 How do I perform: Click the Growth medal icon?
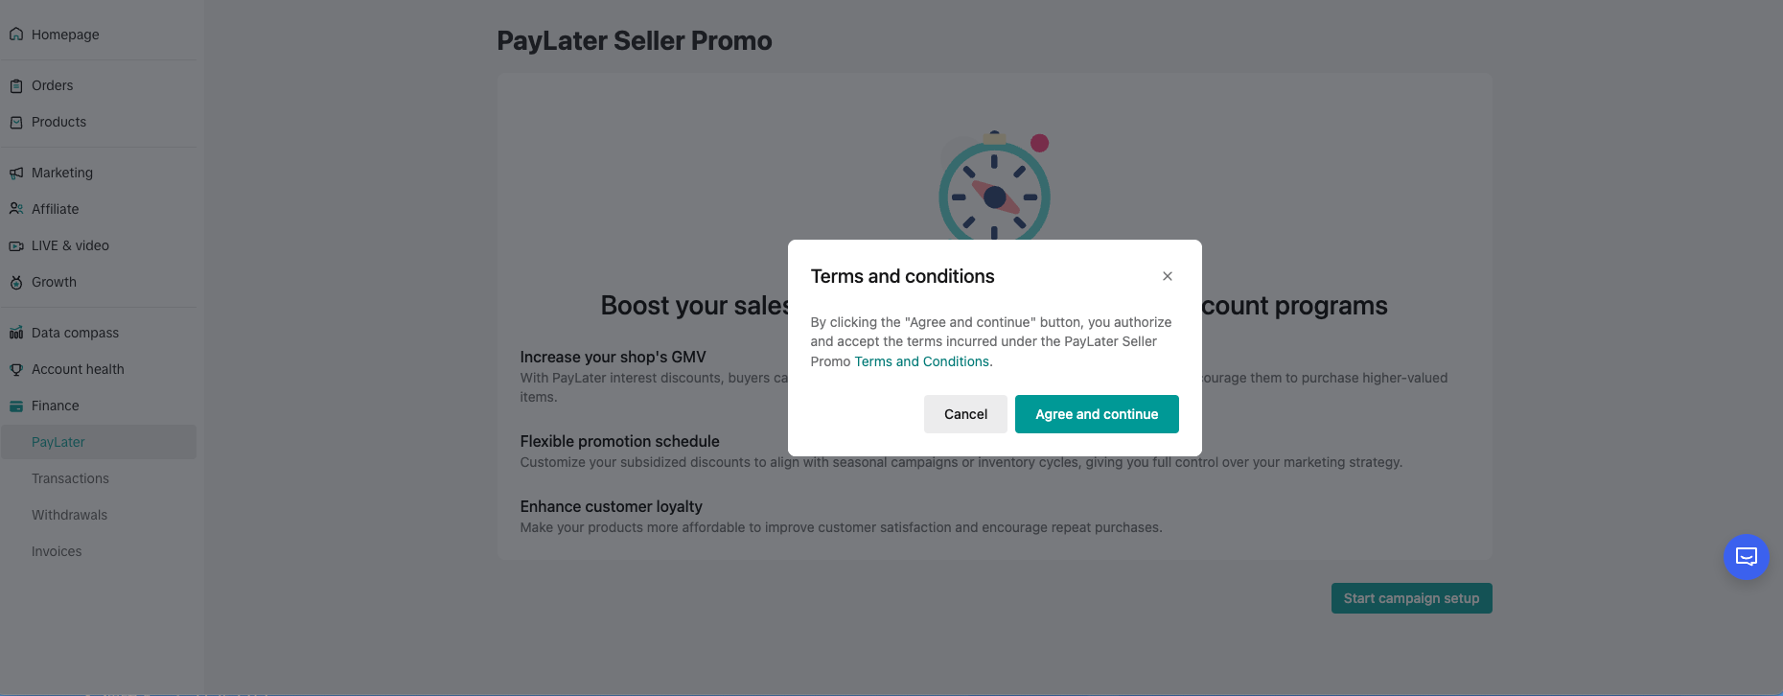click(16, 283)
